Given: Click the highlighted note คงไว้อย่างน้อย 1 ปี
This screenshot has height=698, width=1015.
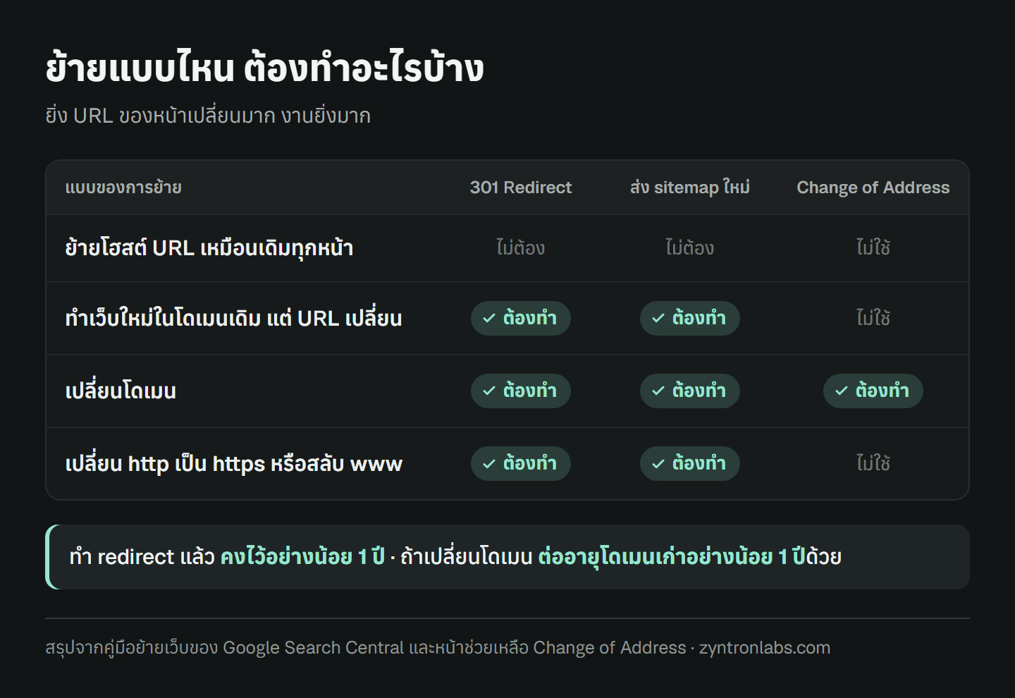Looking at the screenshot, I should click(x=302, y=557).
